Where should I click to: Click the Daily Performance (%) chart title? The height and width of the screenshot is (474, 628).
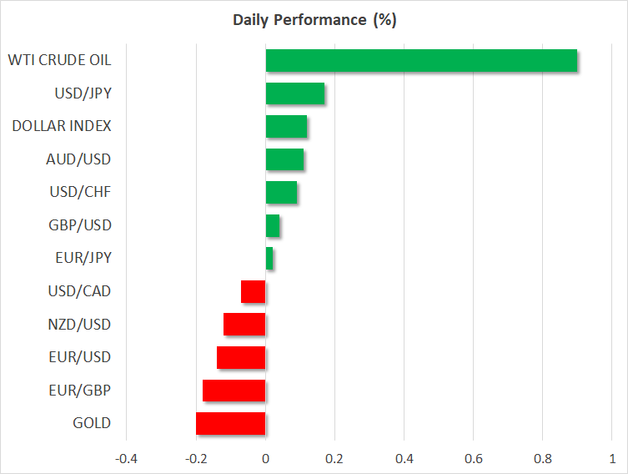coord(314,20)
